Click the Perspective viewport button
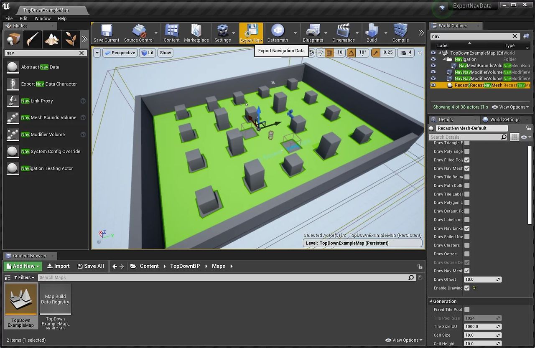The height and width of the screenshot is (348, 535). click(x=120, y=53)
